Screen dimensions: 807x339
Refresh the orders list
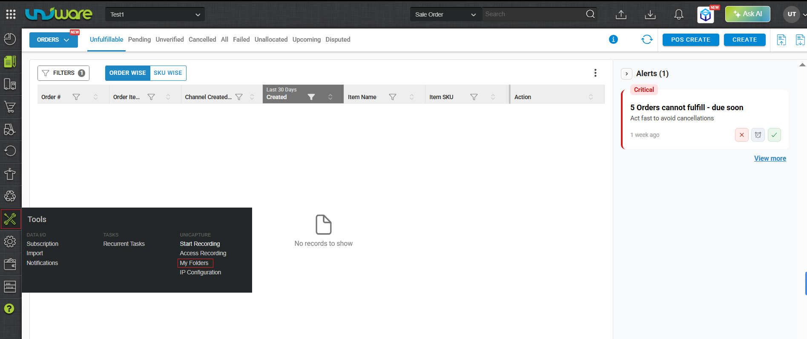647,40
